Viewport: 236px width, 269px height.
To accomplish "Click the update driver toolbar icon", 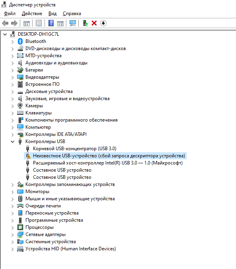I will point(85,23).
